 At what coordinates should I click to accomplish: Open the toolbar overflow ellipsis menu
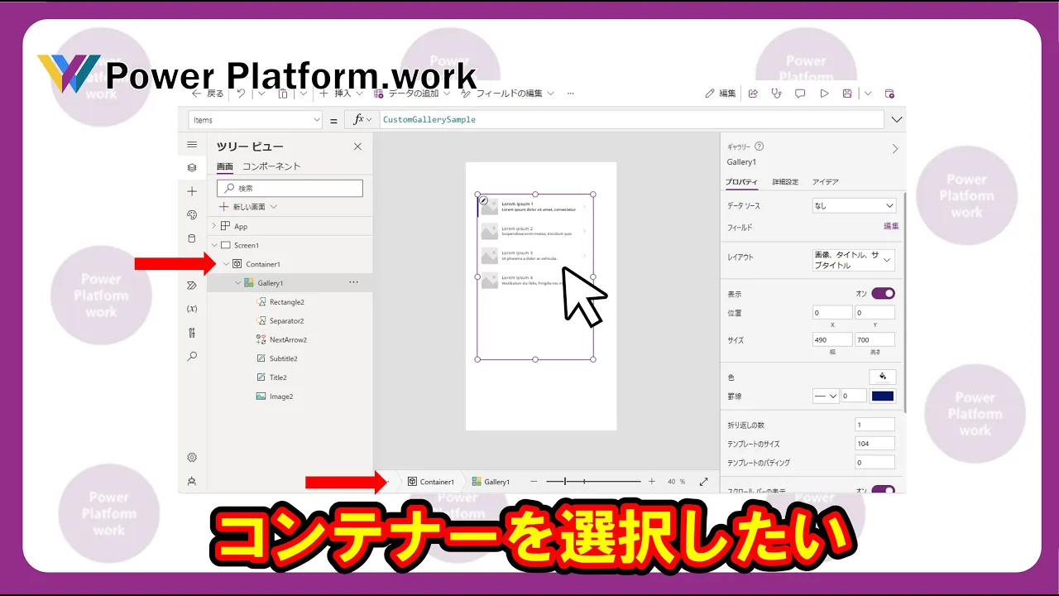pyautogui.click(x=570, y=94)
